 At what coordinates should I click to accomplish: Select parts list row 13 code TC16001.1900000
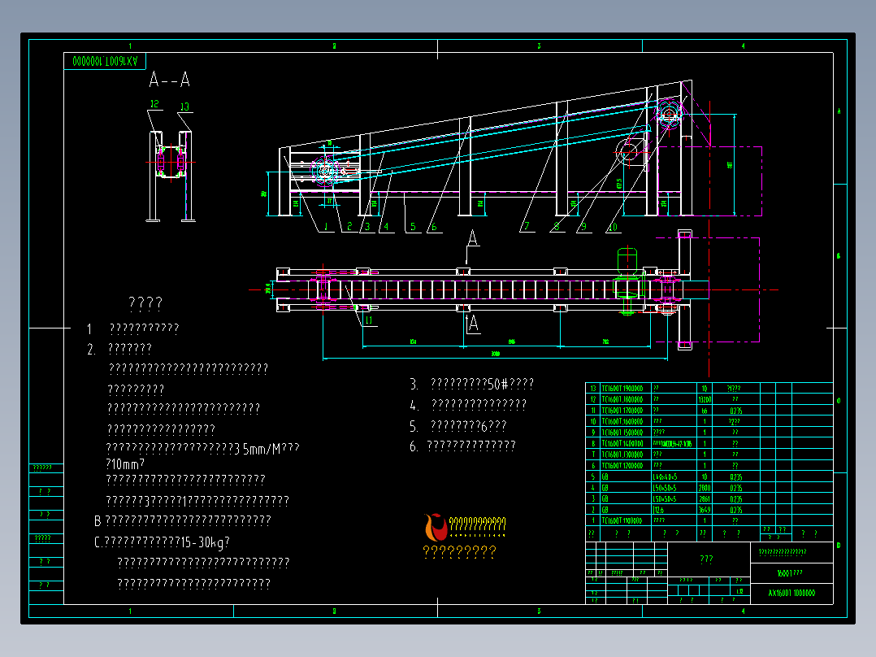tap(622, 388)
